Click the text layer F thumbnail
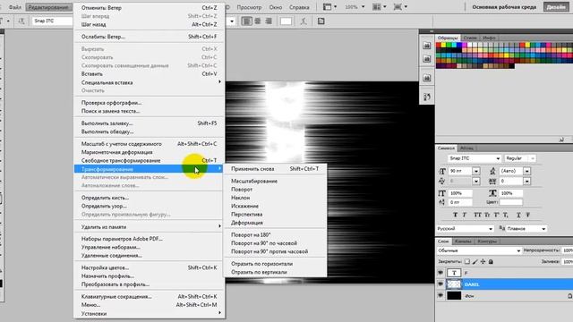 click(454, 273)
